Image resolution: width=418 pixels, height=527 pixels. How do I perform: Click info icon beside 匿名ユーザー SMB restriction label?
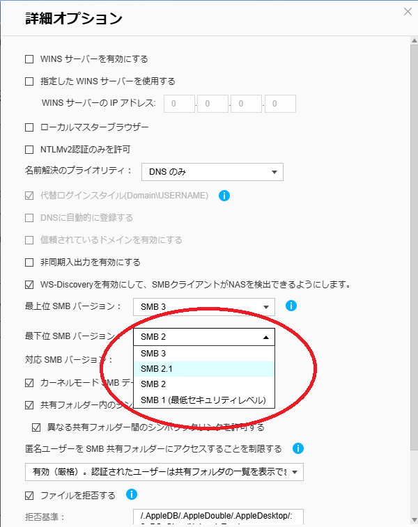[x=298, y=448]
